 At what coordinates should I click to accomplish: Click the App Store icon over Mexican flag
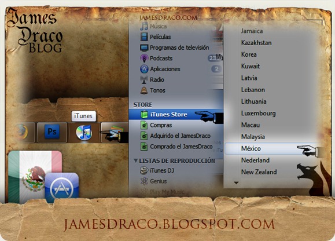coord(62,188)
